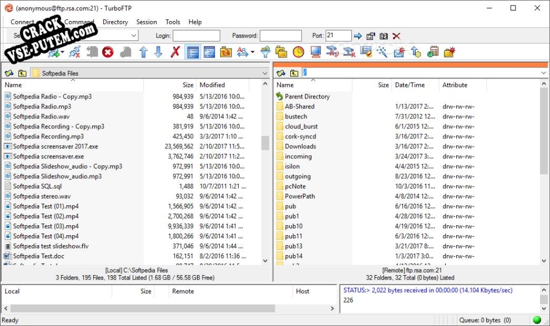Click the Host column header in queue
This screenshot has width=550, height=326.
314,291
